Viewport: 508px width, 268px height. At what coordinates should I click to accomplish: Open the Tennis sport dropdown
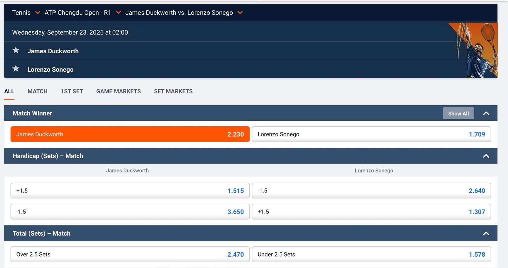tap(26, 13)
